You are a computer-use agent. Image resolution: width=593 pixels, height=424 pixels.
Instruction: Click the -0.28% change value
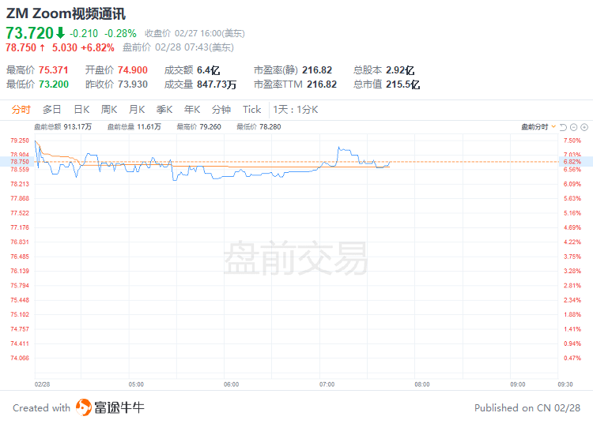120,34
